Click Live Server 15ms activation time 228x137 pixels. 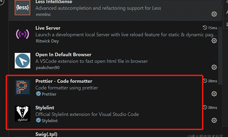210,28
